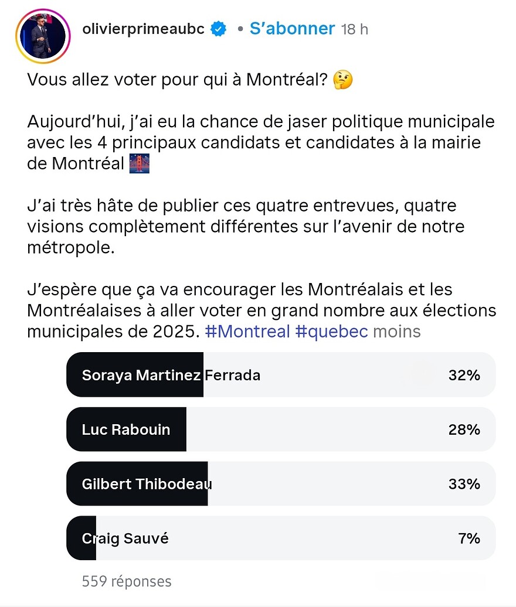Click the thinking face emoji
Image resolution: width=516 pixels, height=607 pixels.
point(342,80)
